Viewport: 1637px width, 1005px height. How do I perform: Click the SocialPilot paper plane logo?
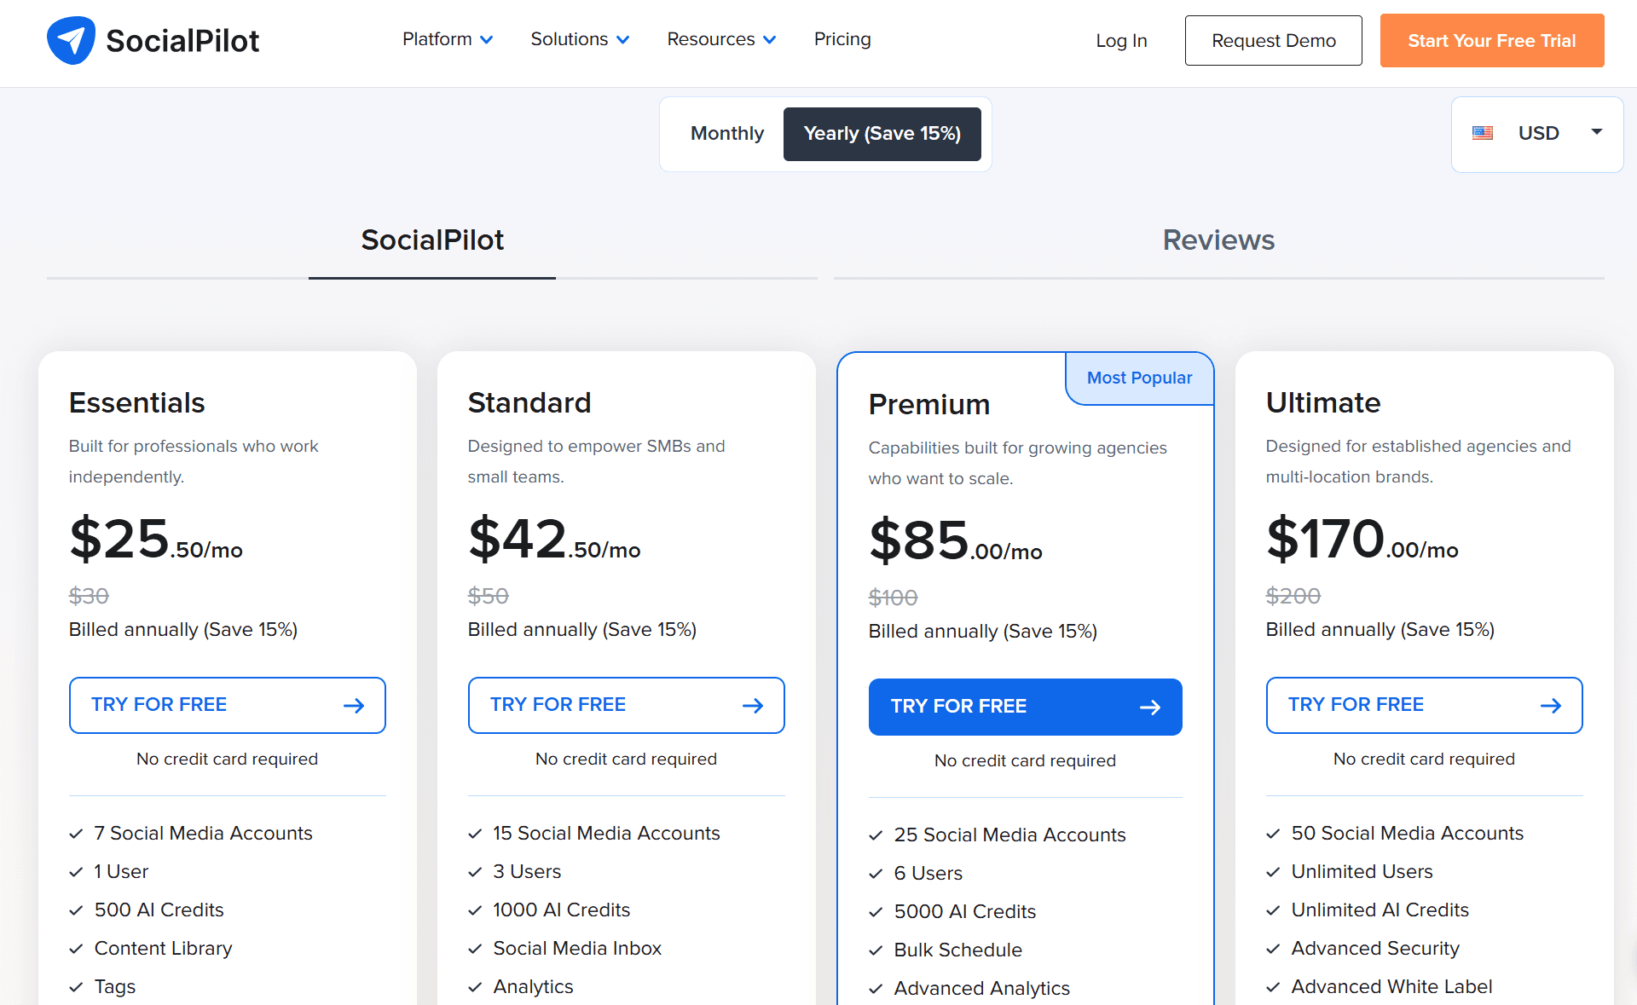71,40
